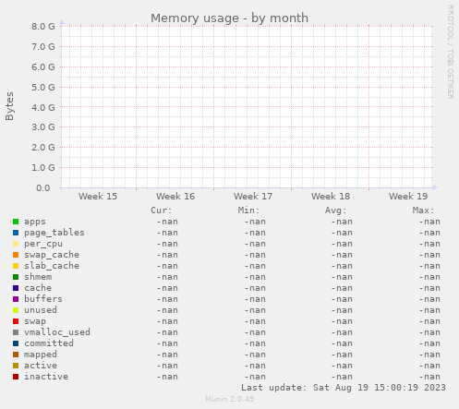Select the 'inactive' legend label
Screen dimensions: 459x409
click(x=46, y=377)
